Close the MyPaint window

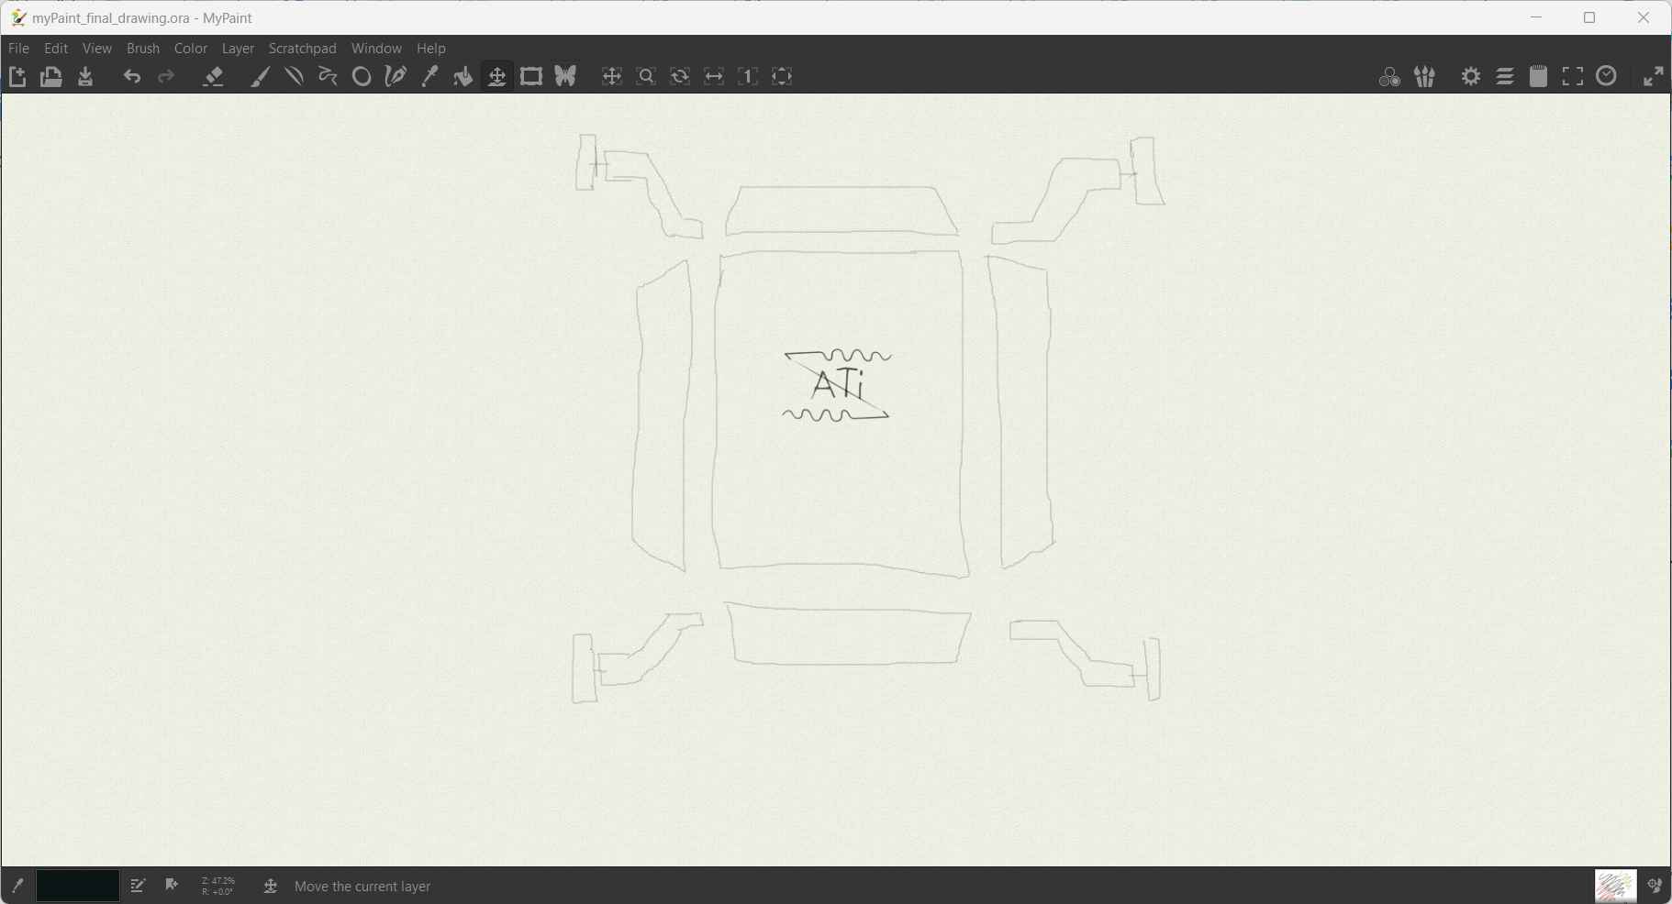pos(1644,17)
